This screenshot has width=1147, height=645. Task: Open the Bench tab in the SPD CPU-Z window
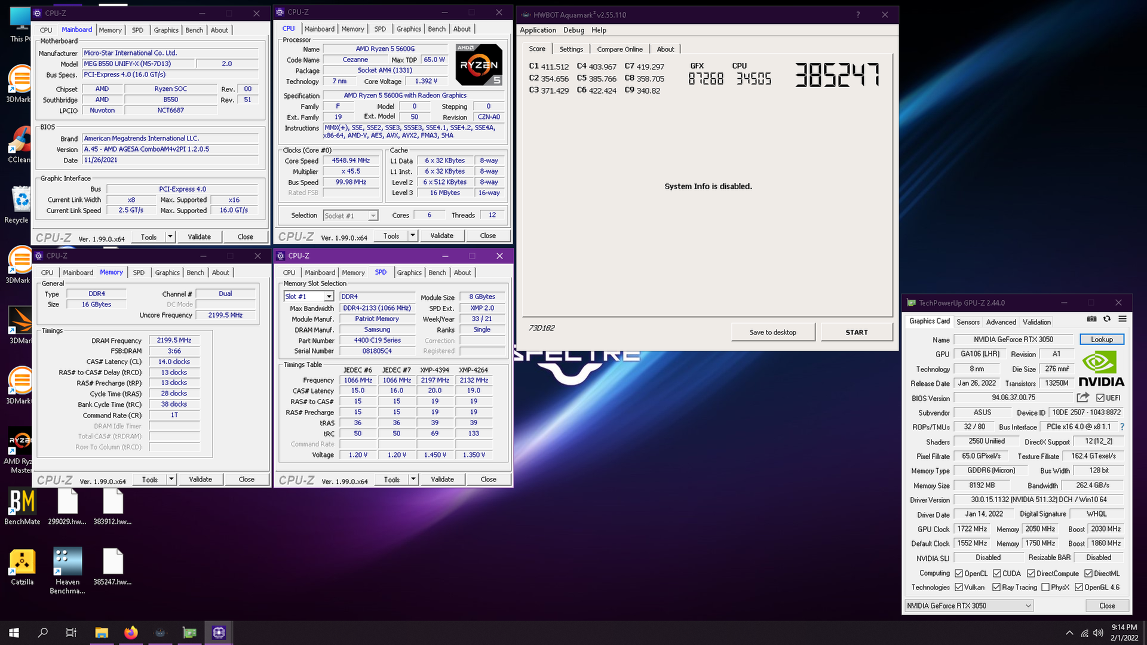pos(437,272)
